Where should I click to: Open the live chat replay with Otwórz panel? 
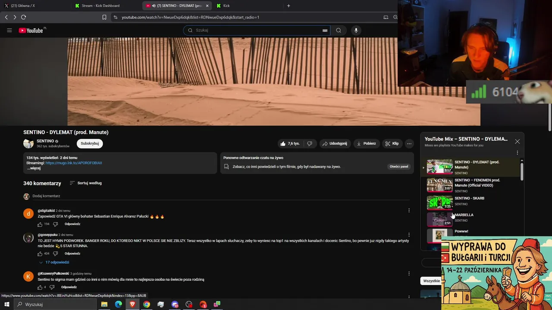pos(399,167)
